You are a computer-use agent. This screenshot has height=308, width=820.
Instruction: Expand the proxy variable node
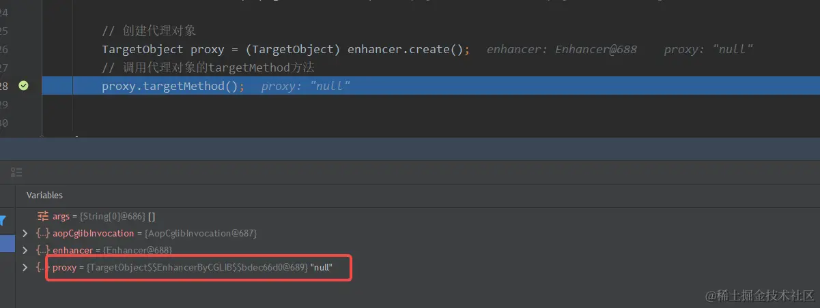point(25,267)
